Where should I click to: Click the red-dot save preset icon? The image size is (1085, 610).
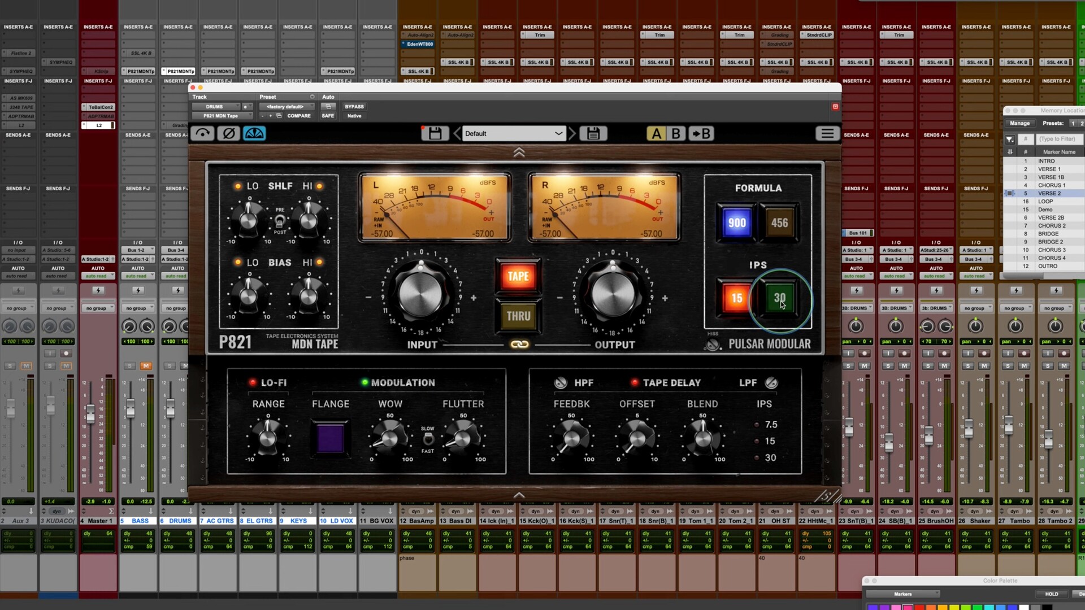(x=434, y=133)
